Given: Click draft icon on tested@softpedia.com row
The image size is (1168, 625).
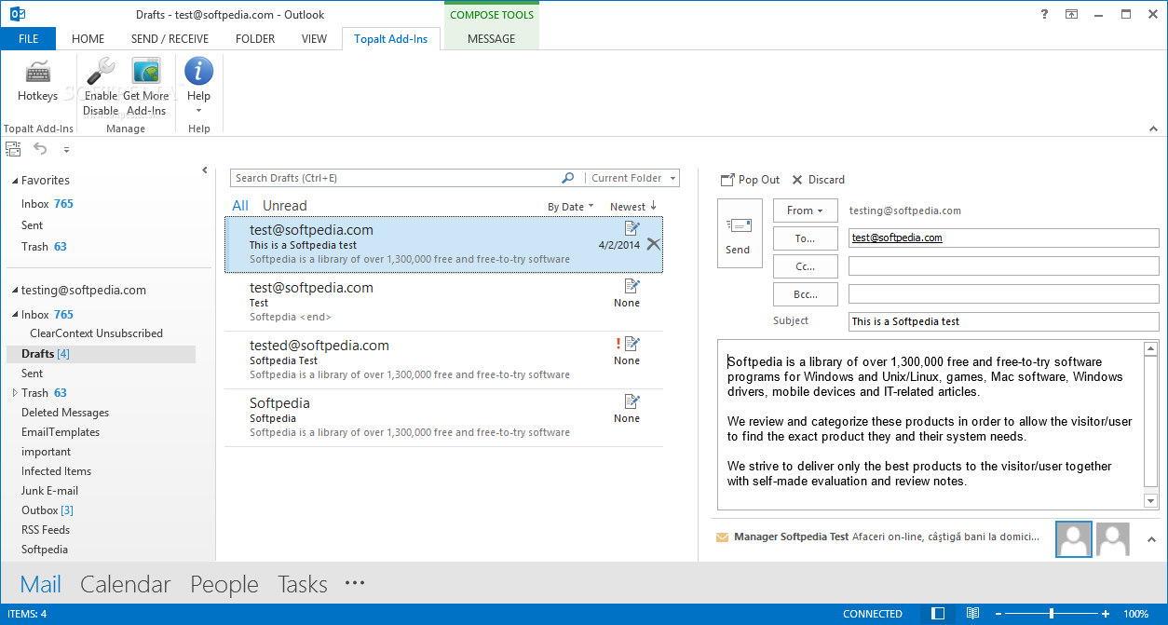Looking at the screenshot, I should point(632,344).
